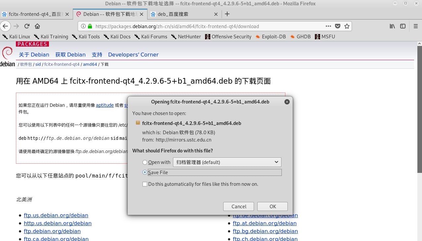The image size is (422, 241).
Task: Close the fcitx-frontend-qt4 Baidu tab
Action: point(67,14)
